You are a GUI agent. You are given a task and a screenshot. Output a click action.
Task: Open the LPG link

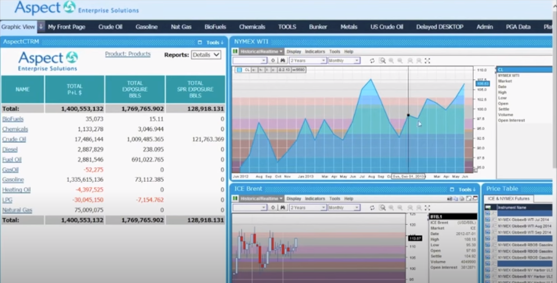pyautogui.click(x=7, y=200)
